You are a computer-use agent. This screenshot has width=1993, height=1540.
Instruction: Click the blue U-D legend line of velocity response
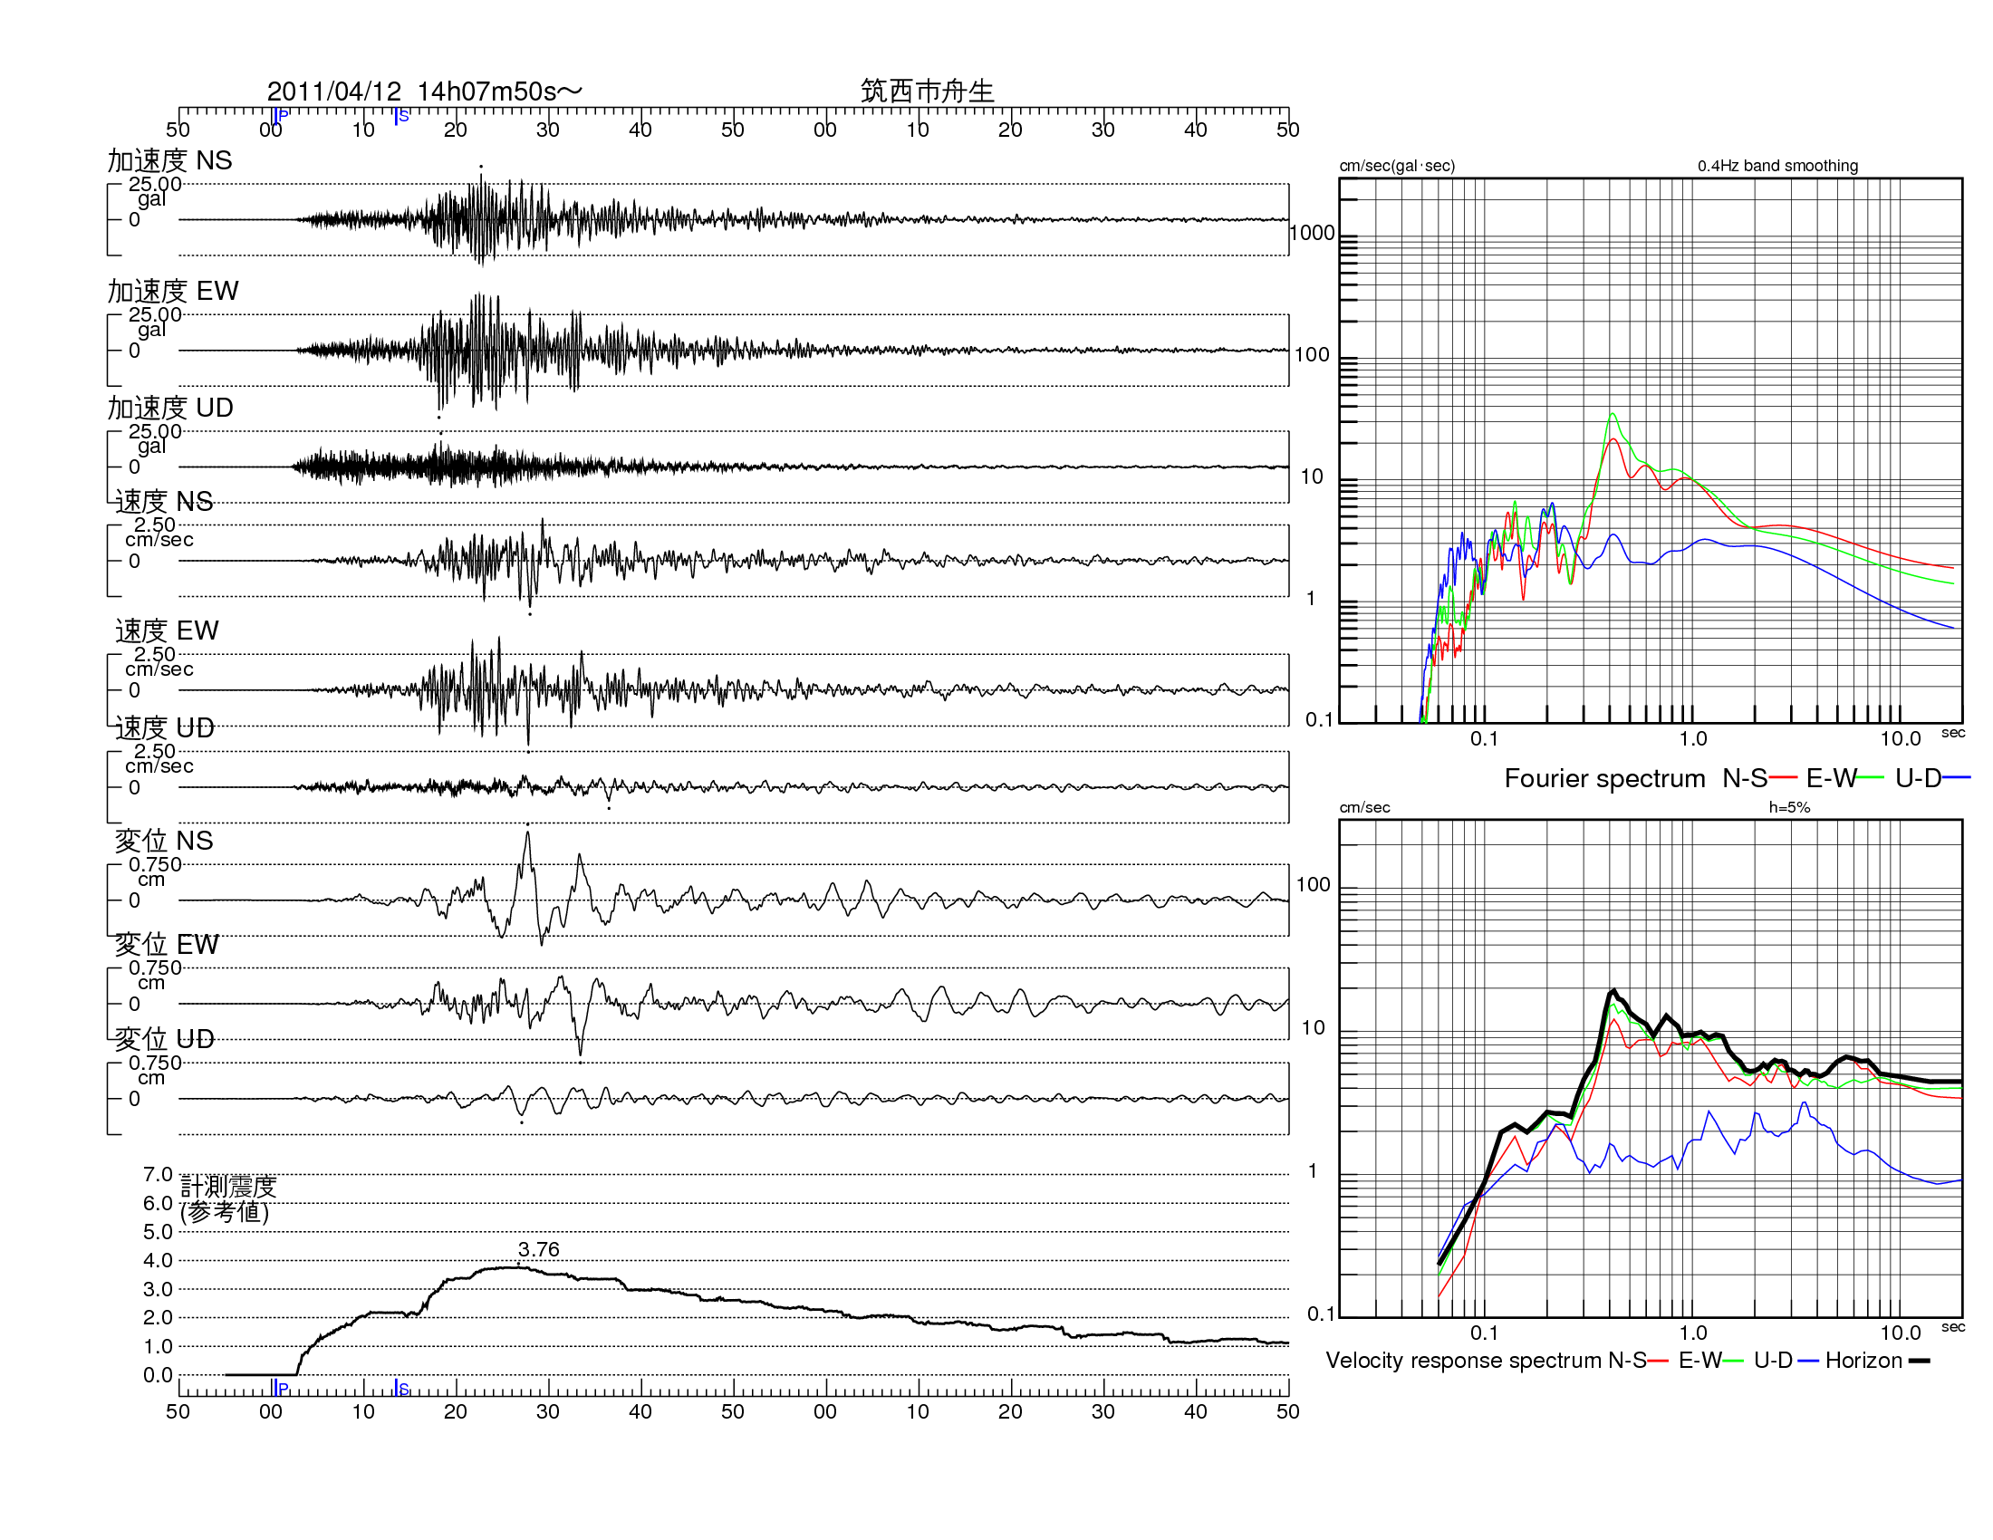pyautogui.click(x=1809, y=1362)
